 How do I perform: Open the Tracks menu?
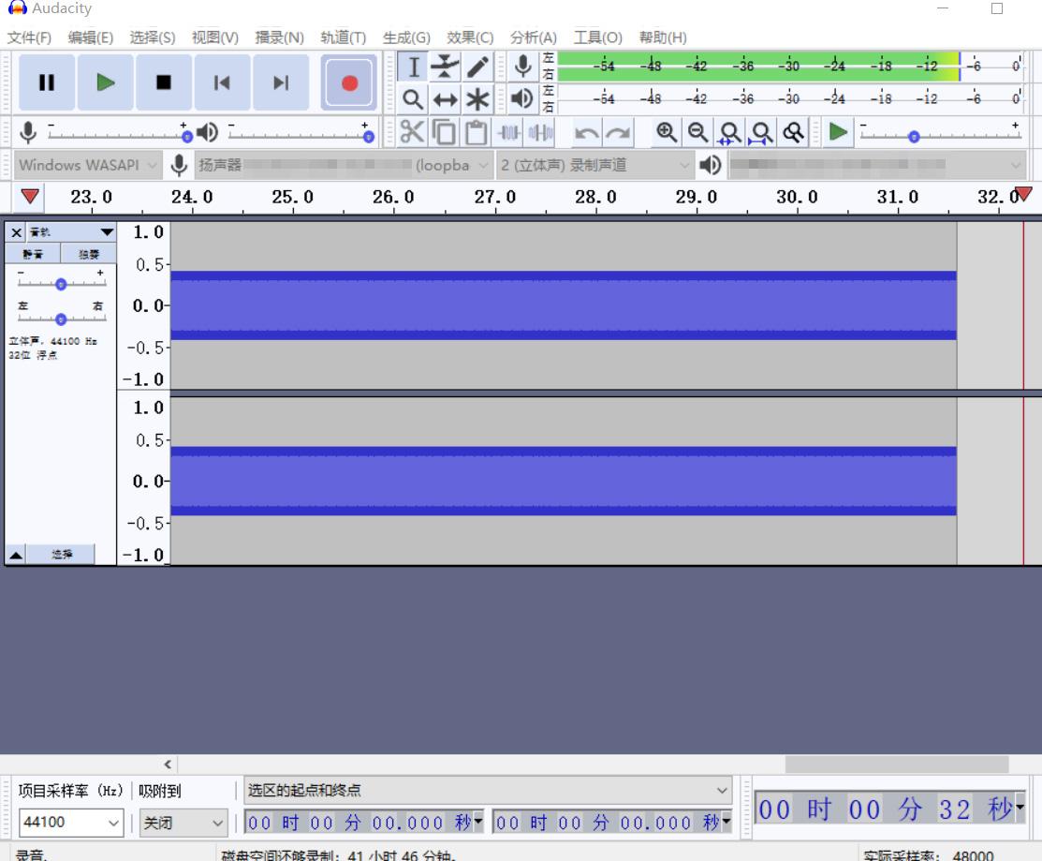click(343, 37)
